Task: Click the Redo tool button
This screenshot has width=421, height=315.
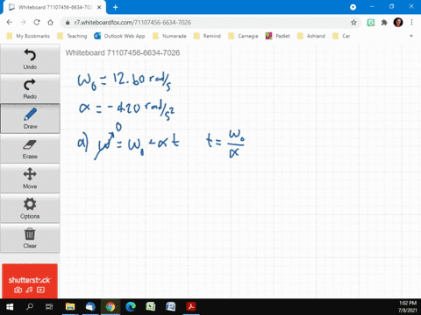Action: pyautogui.click(x=30, y=89)
